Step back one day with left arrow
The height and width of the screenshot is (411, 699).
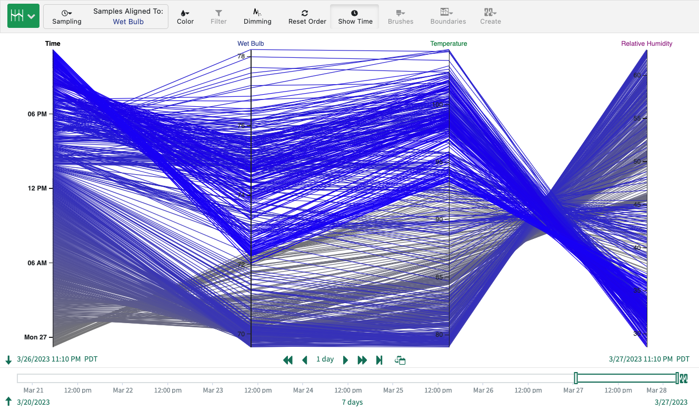click(305, 360)
